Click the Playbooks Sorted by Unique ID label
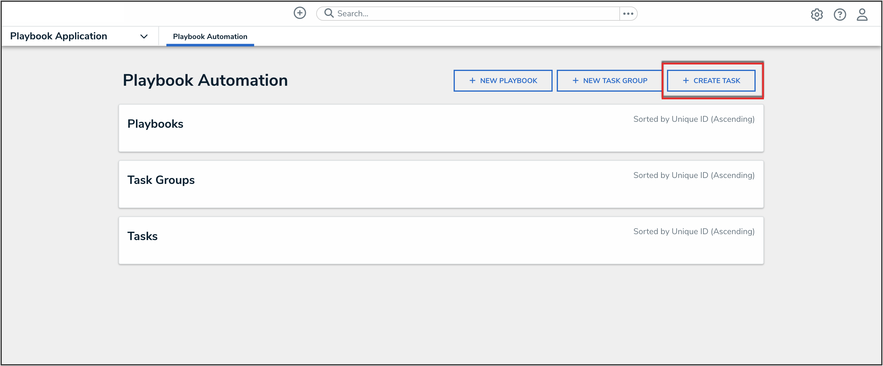 click(x=694, y=119)
